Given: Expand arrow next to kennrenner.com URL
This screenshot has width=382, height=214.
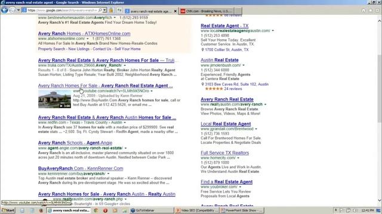Looking at the screenshot, I should [109, 174].
